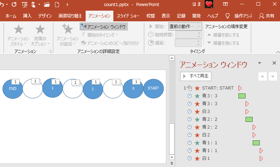Click the blue END circle on the slide
This screenshot has height=167, width=280.
12,88
